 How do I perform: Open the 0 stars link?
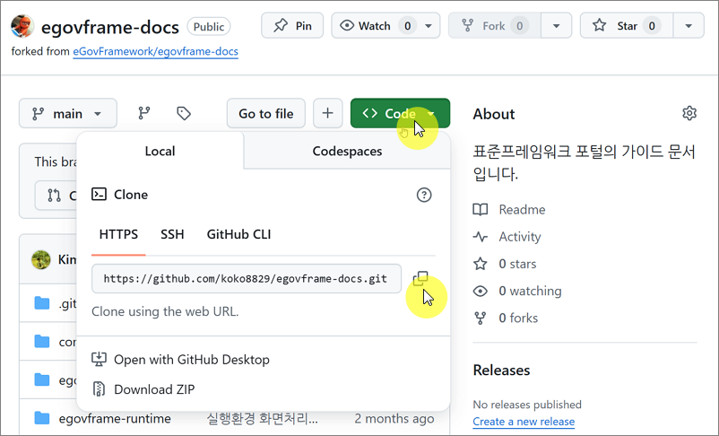(517, 264)
